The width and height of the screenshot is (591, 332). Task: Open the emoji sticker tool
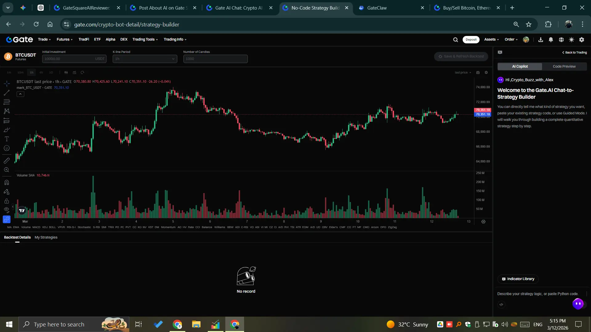(x=6, y=148)
